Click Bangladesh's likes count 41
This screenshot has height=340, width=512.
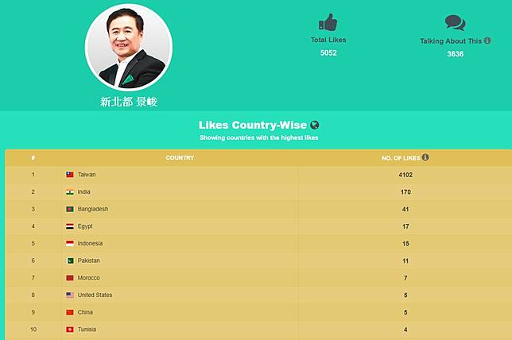(405, 210)
